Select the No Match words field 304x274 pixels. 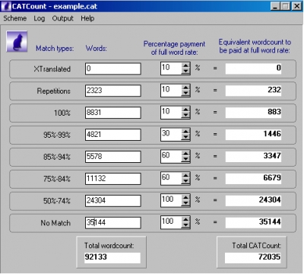tap(113, 223)
